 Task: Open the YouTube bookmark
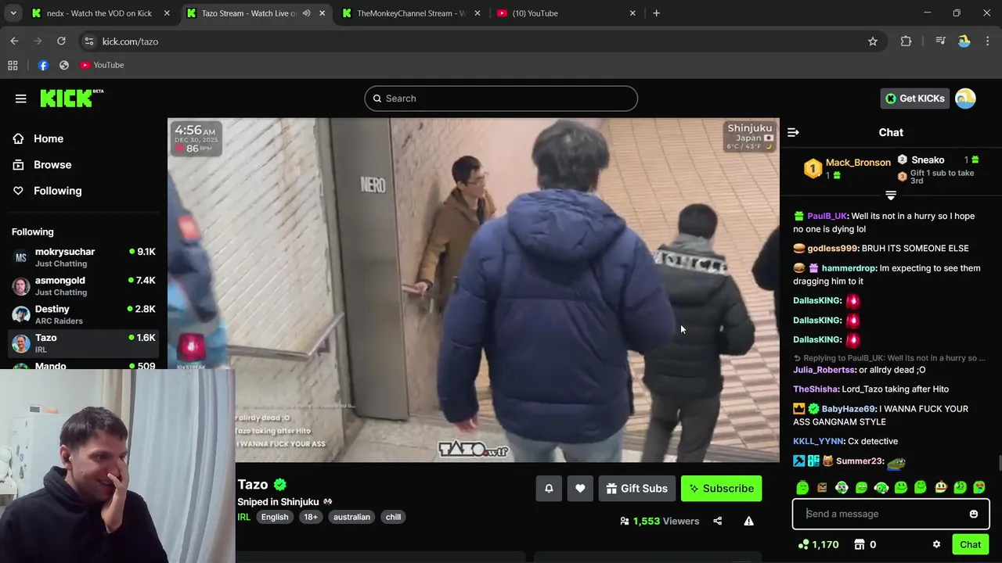[102, 65]
